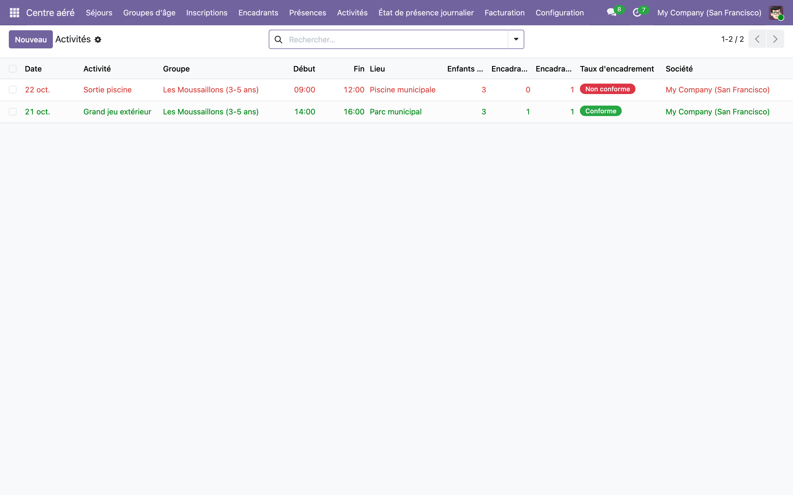Viewport: 793px width, 495px height.
Task: Click the 16:00 end time cell
Action: click(354, 112)
